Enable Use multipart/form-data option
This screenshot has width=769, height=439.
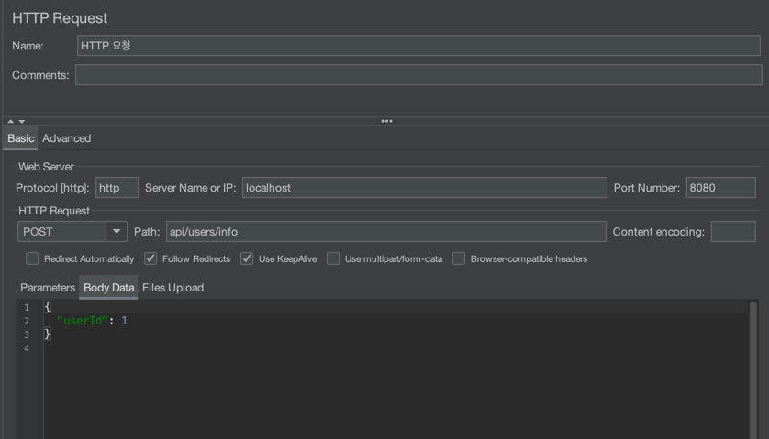click(x=333, y=258)
